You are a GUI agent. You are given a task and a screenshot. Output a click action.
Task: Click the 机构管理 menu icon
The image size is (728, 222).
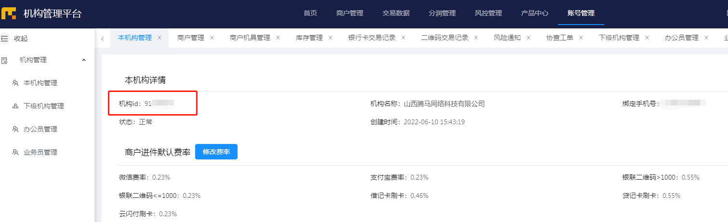(5, 60)
